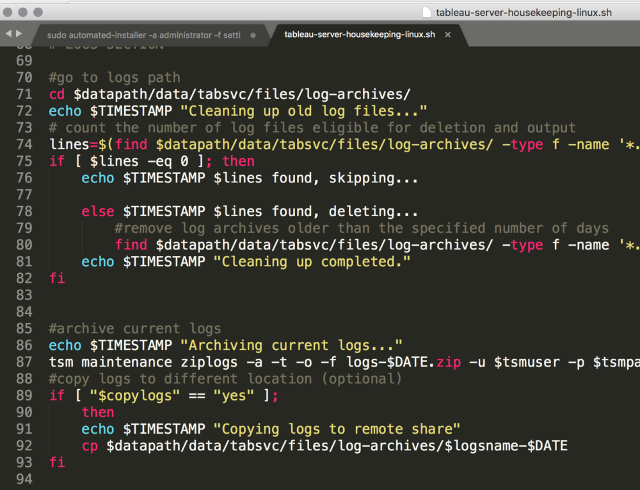The width and height of the screenshot is (640, 490).
Task: Click the 'if [ $lines -eq 0 ]; then' line
Action: tap(152, 161)
